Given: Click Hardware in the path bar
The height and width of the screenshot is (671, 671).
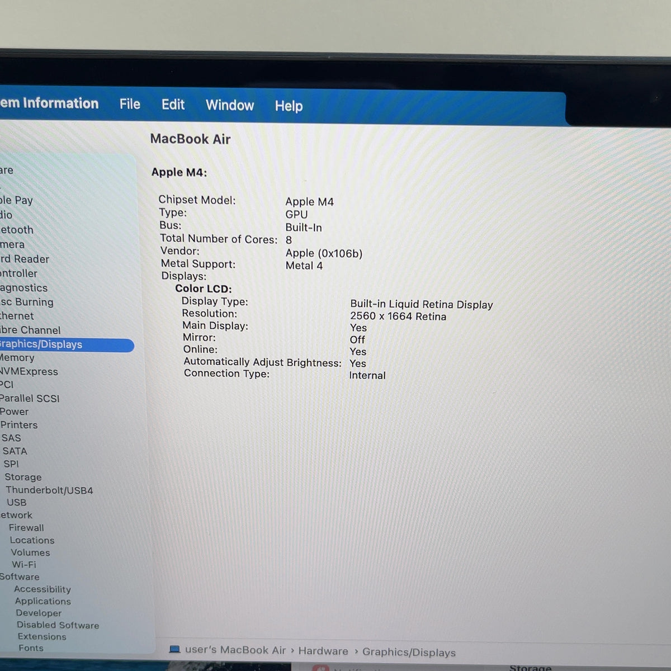Looking at the screenshot, I should (323, 651).
